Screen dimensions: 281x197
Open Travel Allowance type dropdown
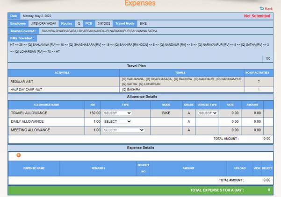117,113
